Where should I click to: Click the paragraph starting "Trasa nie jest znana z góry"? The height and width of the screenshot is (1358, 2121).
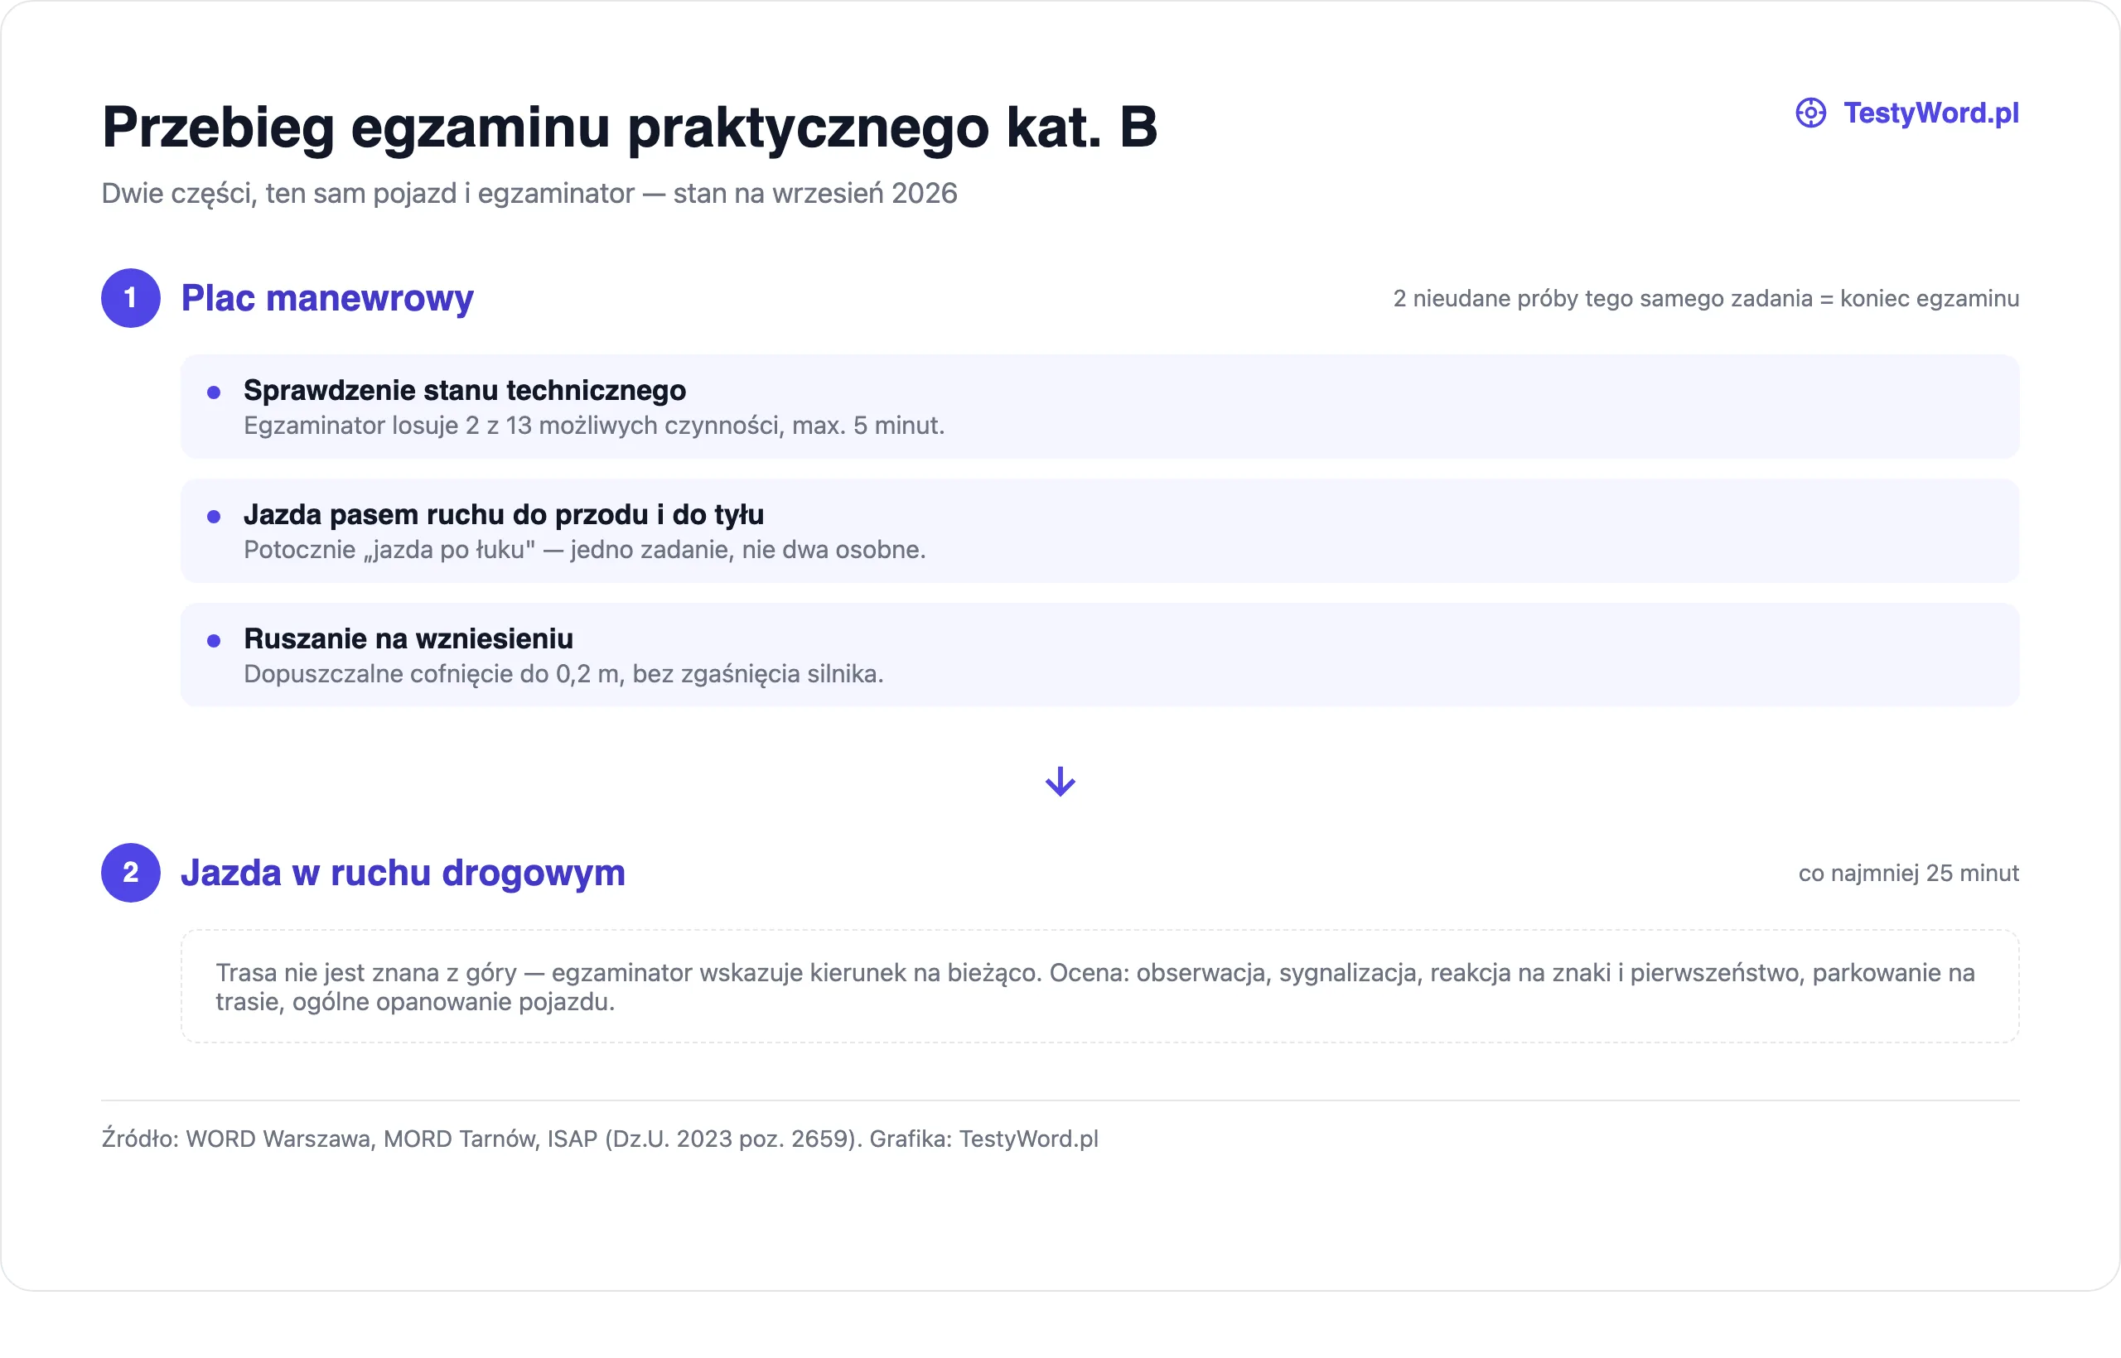[1095, 987]
